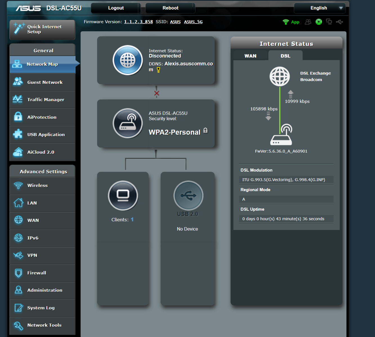Click the router icon in network map
375x337 pixels.
pos(128,123)
